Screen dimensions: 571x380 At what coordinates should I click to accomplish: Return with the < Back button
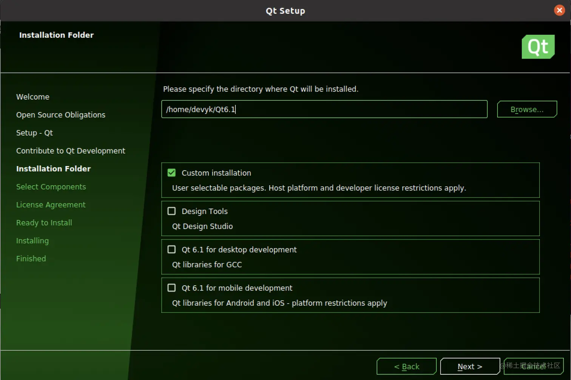406,366
